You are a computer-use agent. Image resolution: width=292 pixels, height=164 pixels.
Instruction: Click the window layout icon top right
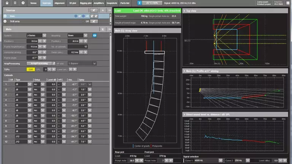pos(288,3)
